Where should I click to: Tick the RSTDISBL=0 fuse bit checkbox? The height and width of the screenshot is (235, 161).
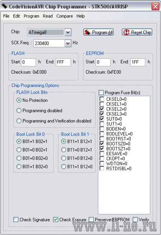coord(102,168)
